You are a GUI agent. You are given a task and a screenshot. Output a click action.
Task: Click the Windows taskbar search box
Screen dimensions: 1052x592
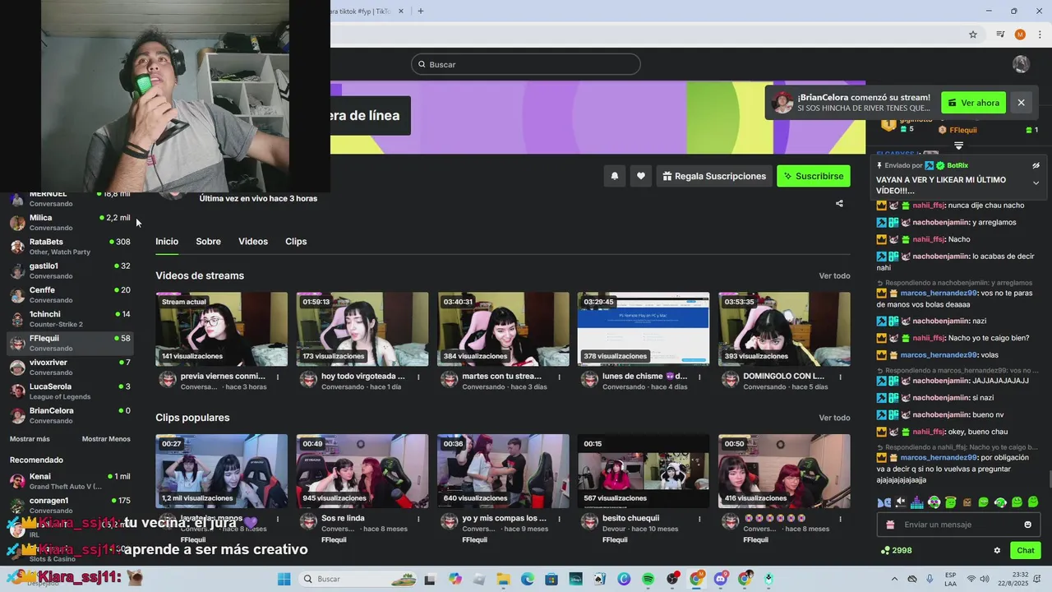coord(358,579)
